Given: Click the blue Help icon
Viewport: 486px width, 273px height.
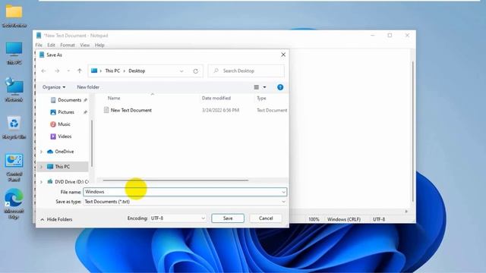Looking at the screenshot, I should (280, 87).
